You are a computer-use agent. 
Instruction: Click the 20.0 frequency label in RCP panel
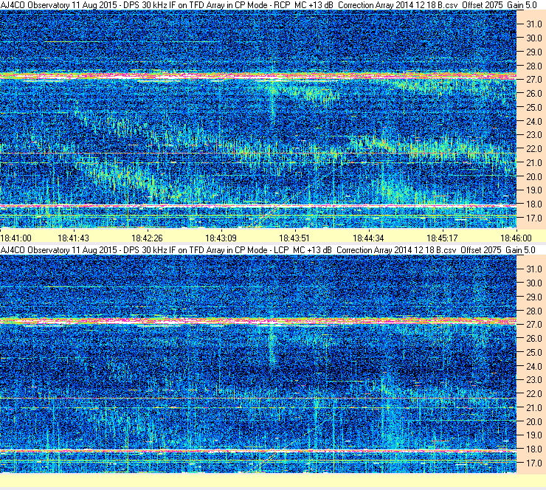point(533,176)
